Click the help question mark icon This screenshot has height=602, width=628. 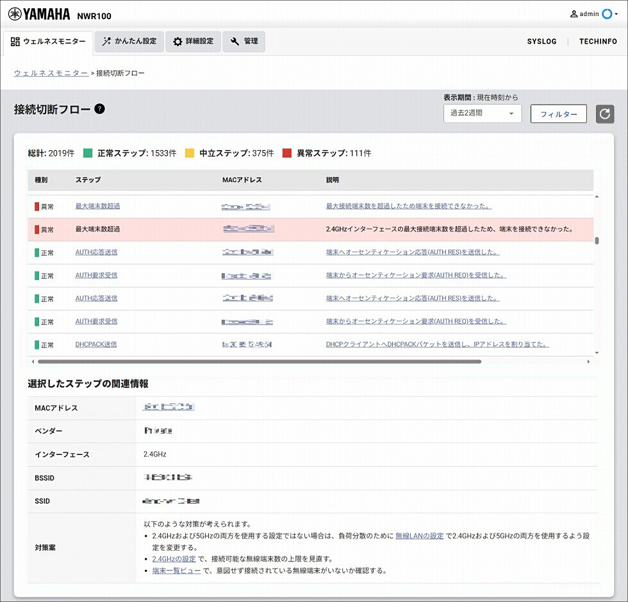pos(99,109)
